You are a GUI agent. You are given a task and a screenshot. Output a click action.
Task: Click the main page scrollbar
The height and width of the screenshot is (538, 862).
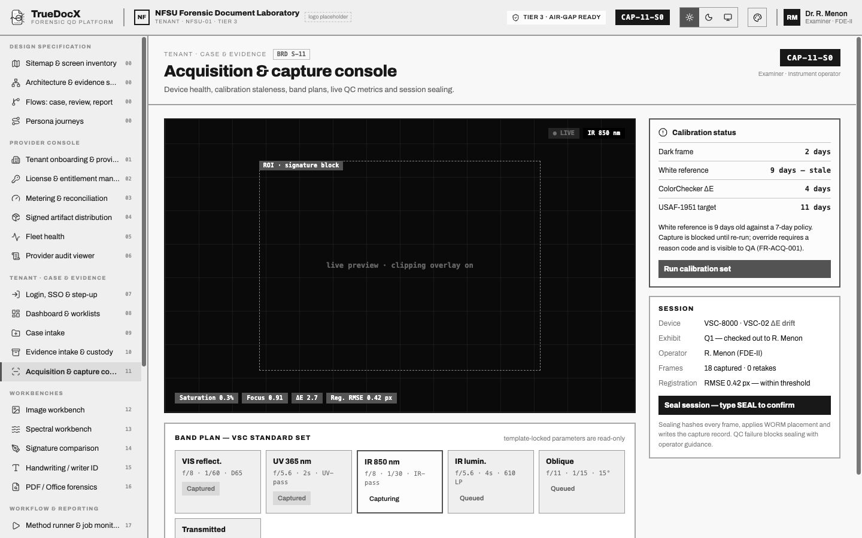click(859, 256)
